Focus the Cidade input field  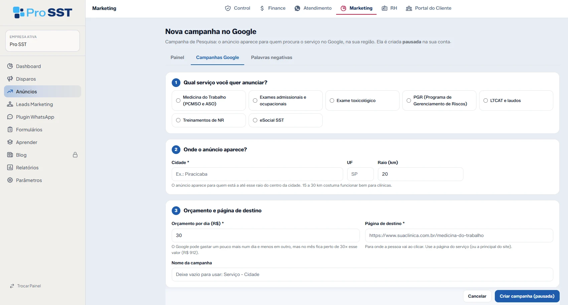(x=257, y=174)
